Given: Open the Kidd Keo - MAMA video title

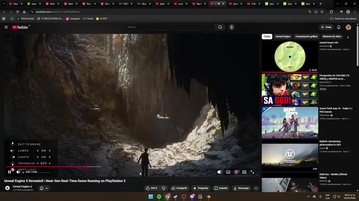Looking at the screenshot, I should (333, 176).
